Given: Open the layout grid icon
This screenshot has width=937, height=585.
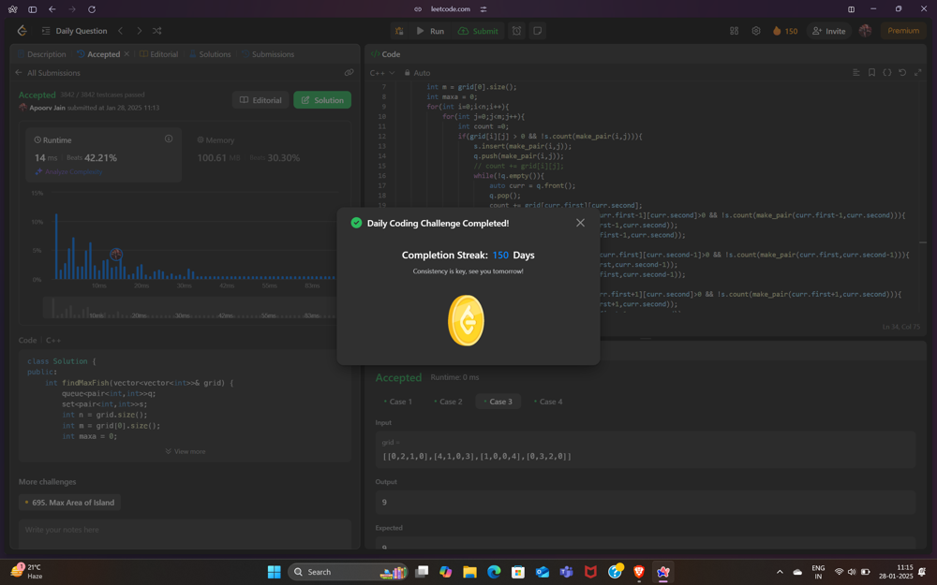Looking at the screenshot, I should [x=734, y=31].
